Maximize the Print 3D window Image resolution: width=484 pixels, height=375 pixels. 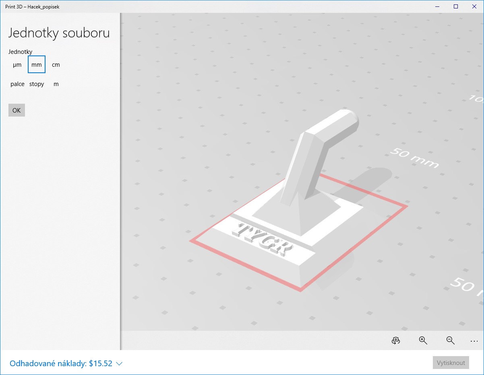tap(456, 6)
